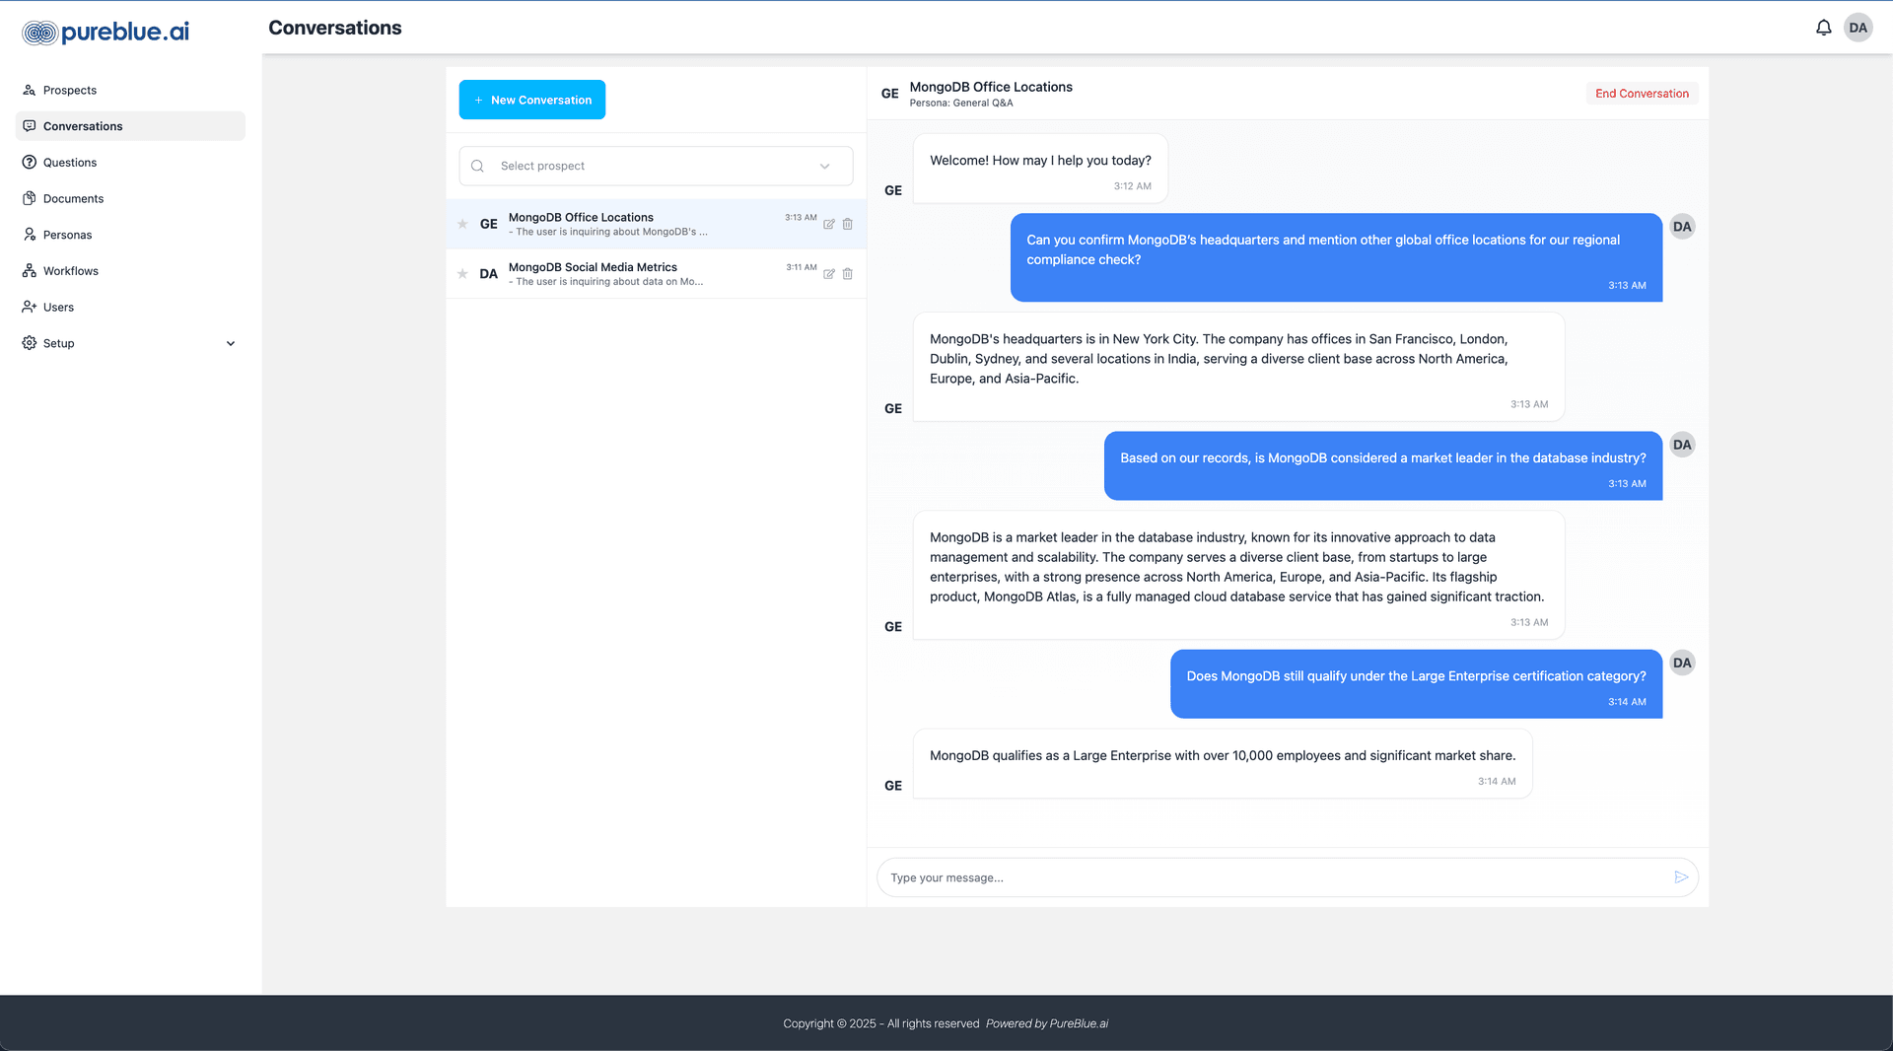The image size is (1893, 1051).
Task: Go to the Documents section
Action: [x=73, y=198]
